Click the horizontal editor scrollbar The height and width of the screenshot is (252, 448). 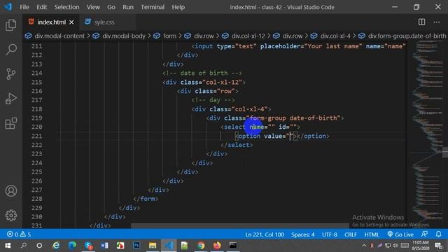(x=240, y=225)
